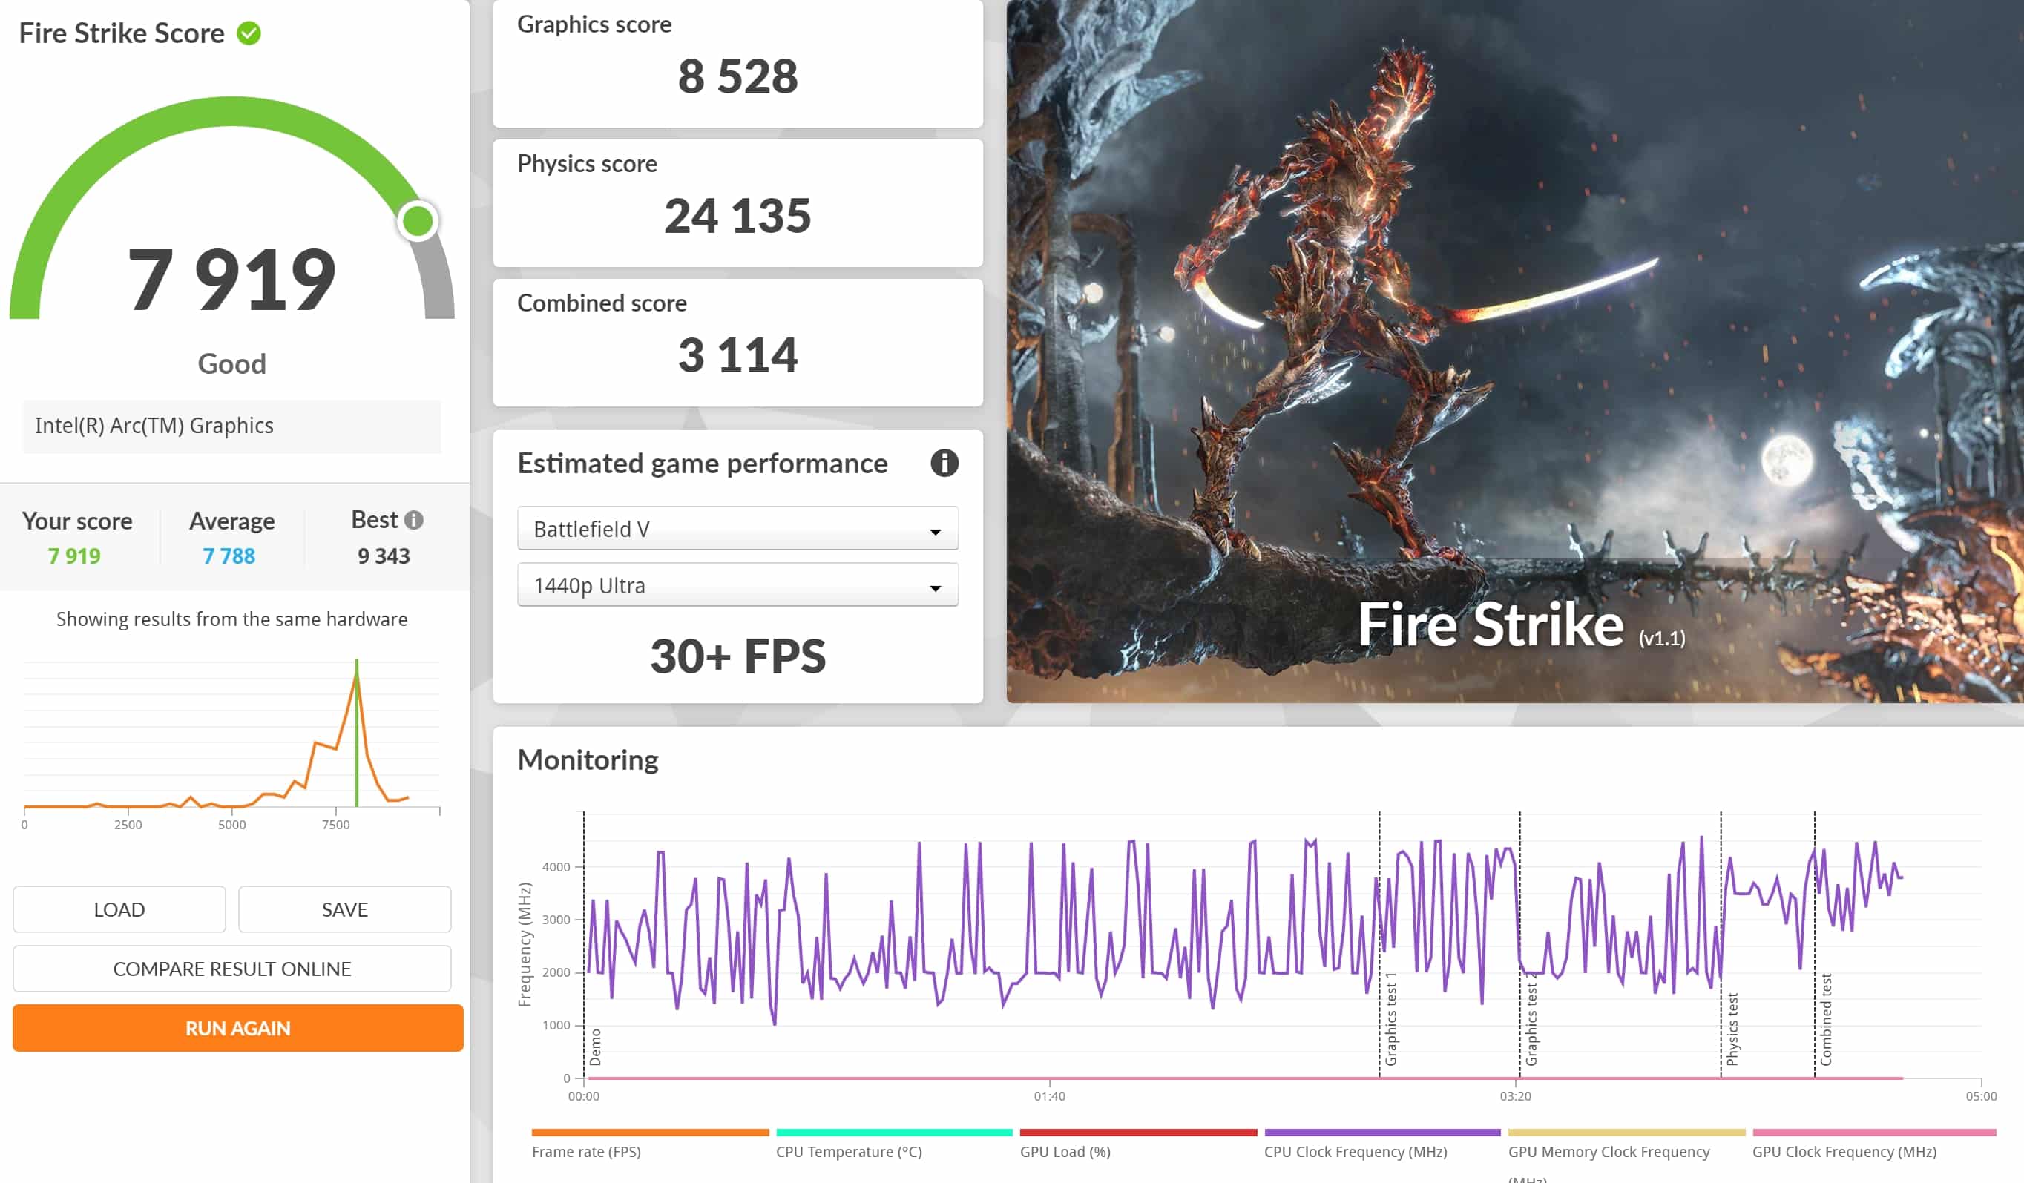Toggle Frame rate (FPS) legend series
This screenshot has height=1183, width=2024.
coord(585,1152)
